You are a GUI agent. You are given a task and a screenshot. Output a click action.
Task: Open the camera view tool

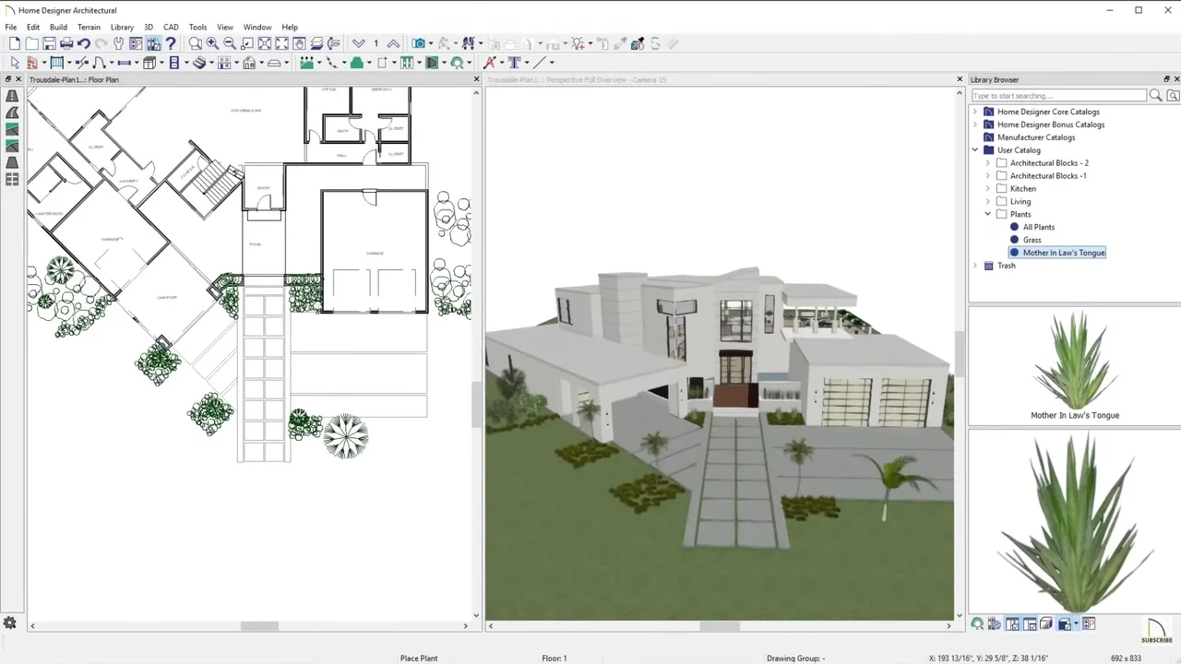(x=420, y=43)
